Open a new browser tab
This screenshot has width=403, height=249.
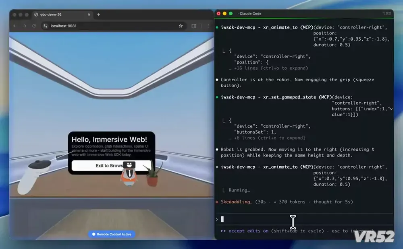(x=98, y=14)
